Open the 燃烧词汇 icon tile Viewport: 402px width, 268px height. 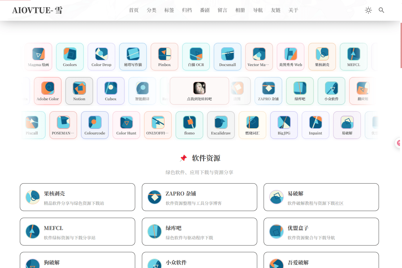pyautogui.click(x=253, y=125)
